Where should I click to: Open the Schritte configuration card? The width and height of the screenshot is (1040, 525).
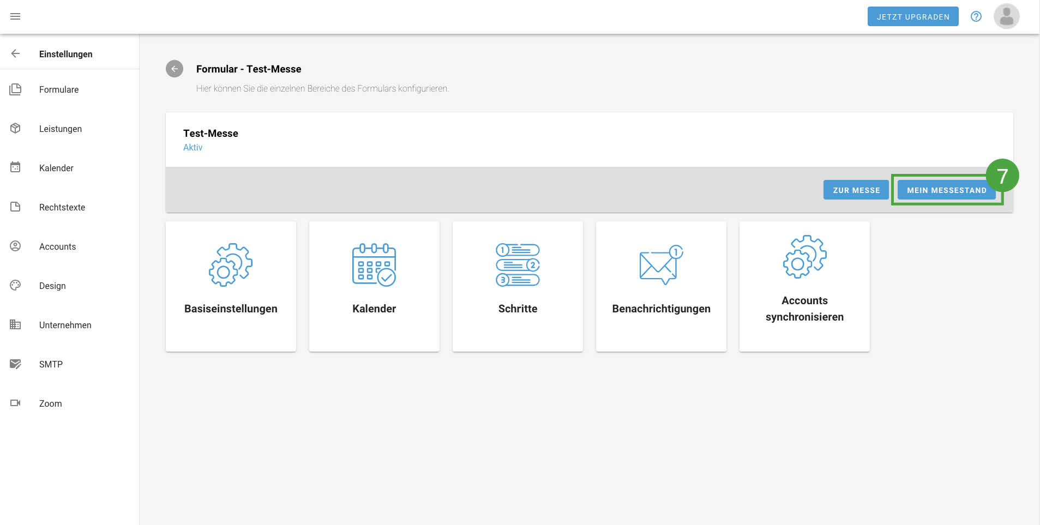tap(518, 286)
